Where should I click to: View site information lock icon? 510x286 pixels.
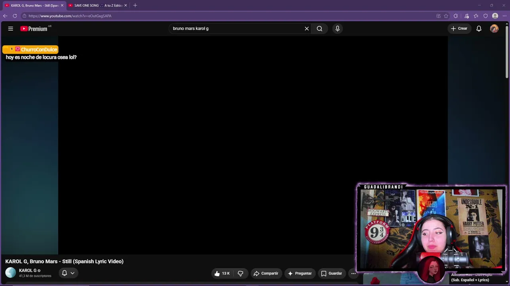(24, 16)
